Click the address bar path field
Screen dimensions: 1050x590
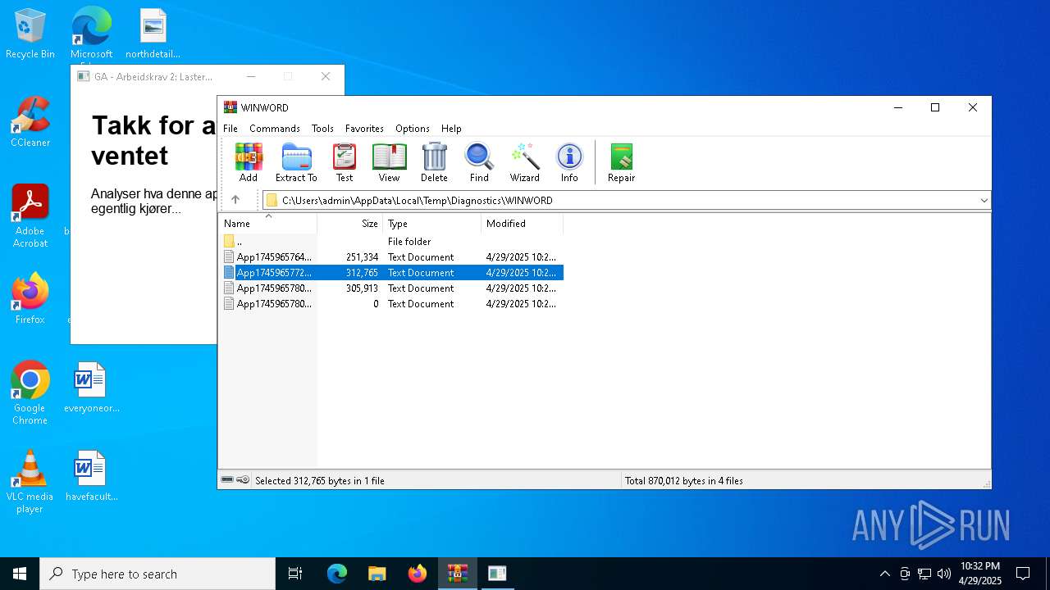pos(627,200)
